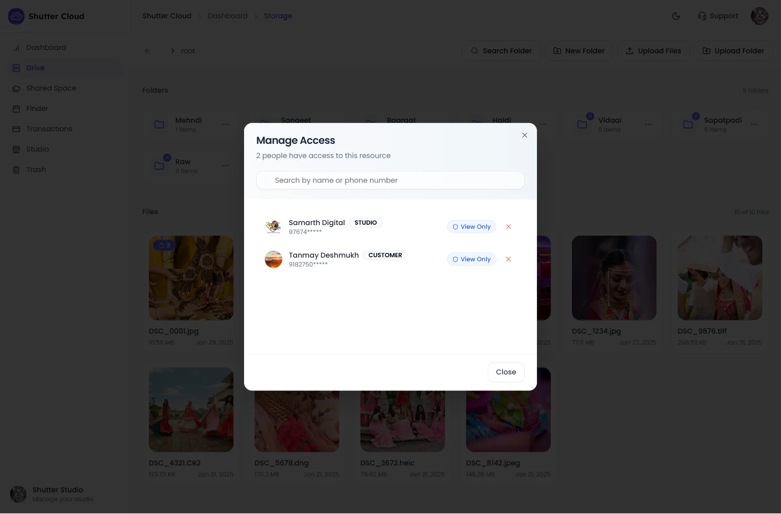
Task: Open Support from the top bar
Action: [x=718, y=16]
